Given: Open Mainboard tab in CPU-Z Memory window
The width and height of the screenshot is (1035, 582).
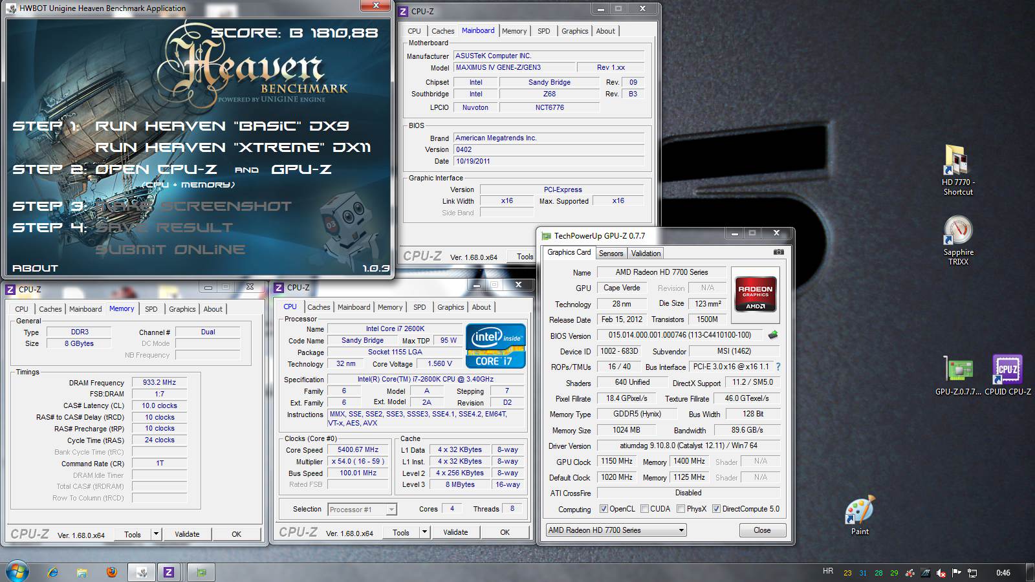Looking at the screenshot, I should [85, 309].
